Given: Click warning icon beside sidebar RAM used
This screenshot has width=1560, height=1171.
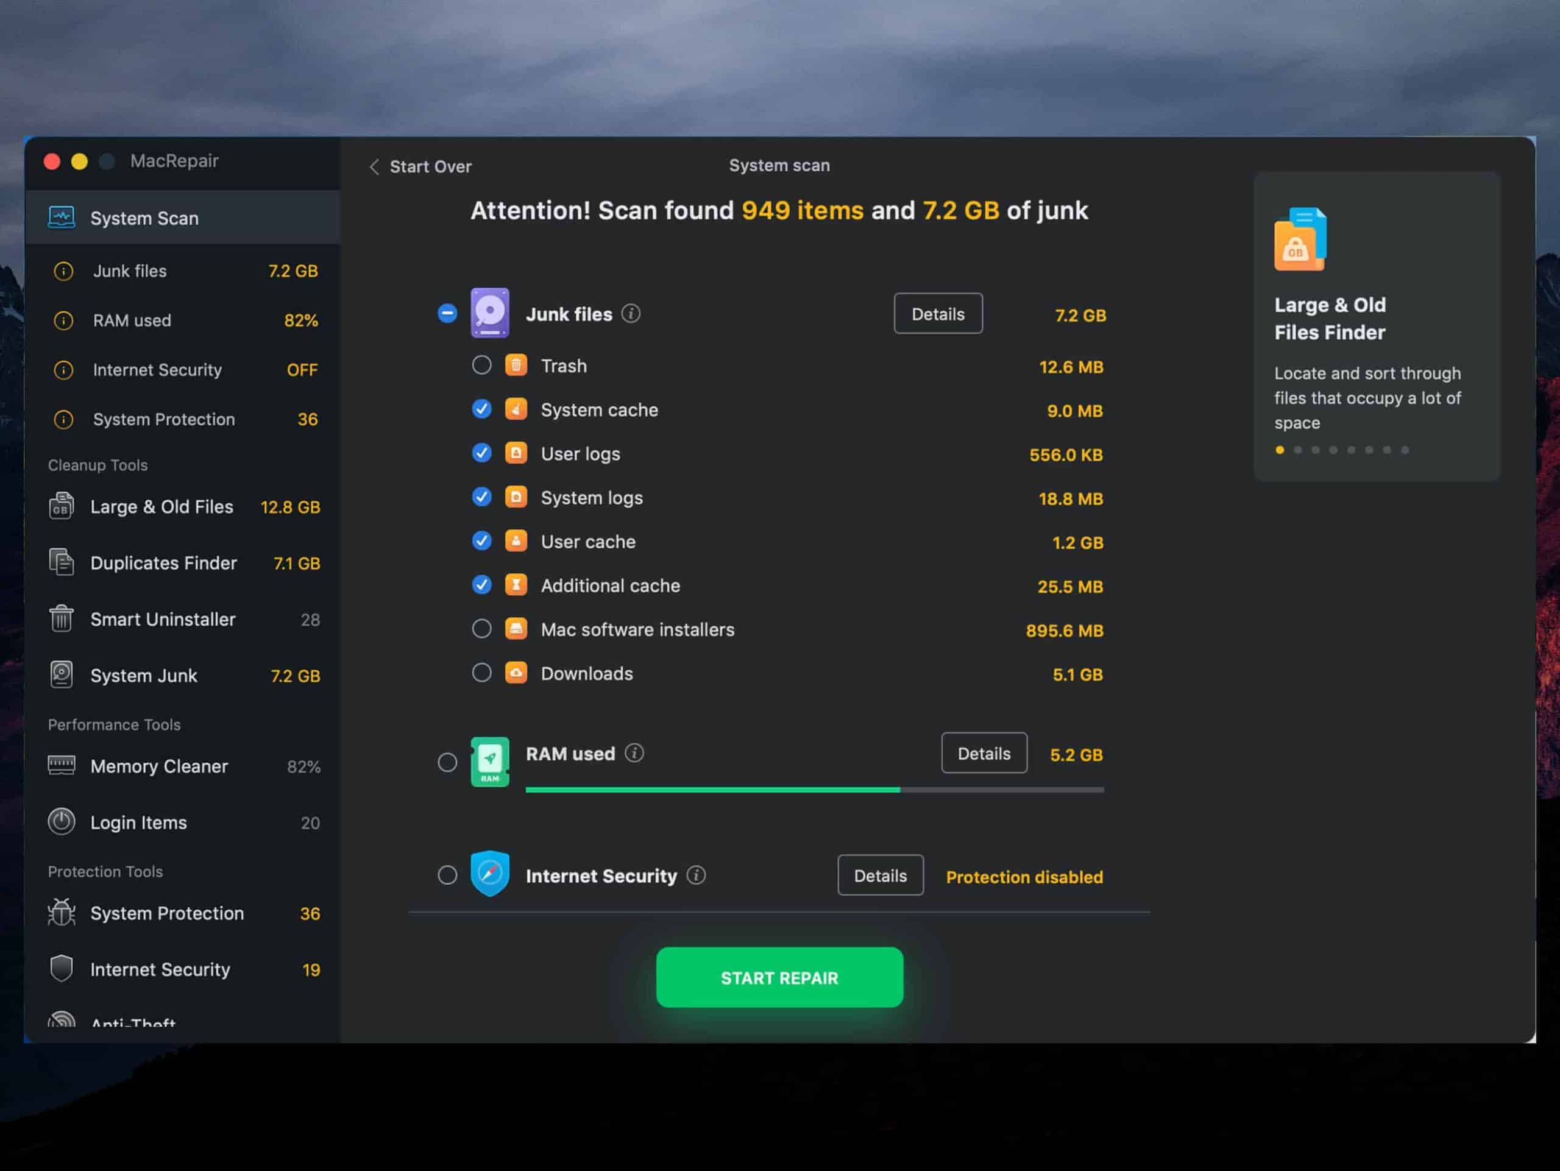Looking at the screenshot, I should click(63, 320).
